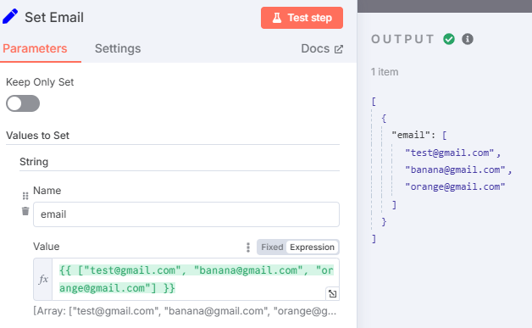Click the Output info icon
532x328 pixels.
(x=468, y=39)
